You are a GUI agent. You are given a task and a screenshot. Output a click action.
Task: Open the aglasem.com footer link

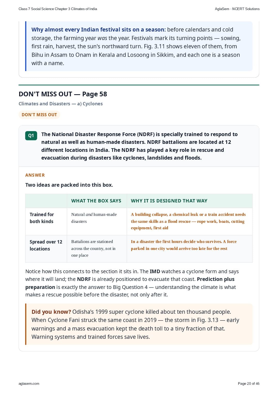pyautogui.click(x=29, y=383)
